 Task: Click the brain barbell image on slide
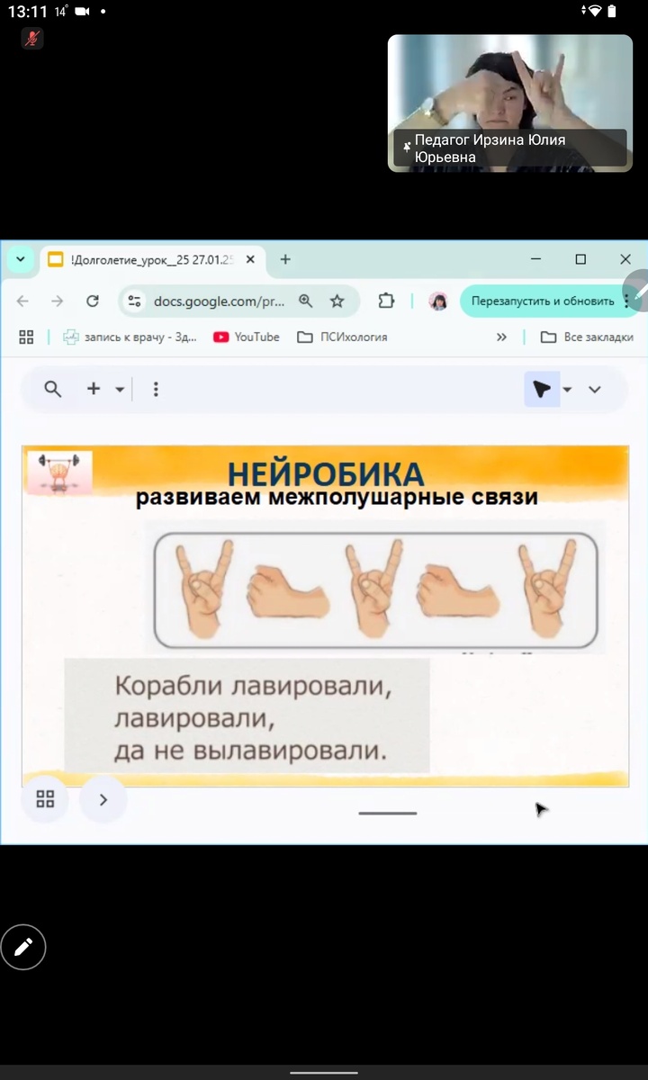(x=59, y=472)
